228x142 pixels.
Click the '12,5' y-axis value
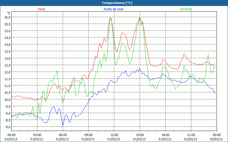pos(8,65)
